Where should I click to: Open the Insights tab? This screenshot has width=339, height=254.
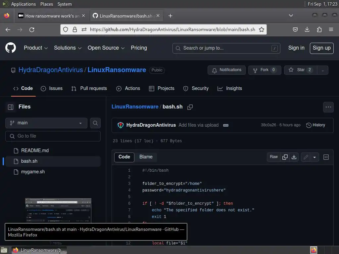tap(230, 88)
